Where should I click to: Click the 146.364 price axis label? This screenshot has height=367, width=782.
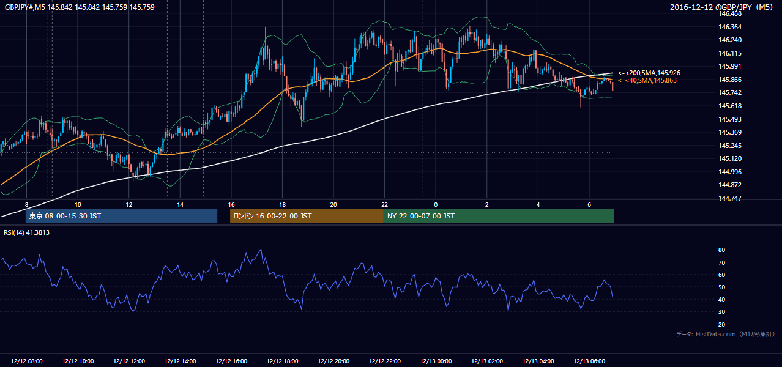[730, 27]
